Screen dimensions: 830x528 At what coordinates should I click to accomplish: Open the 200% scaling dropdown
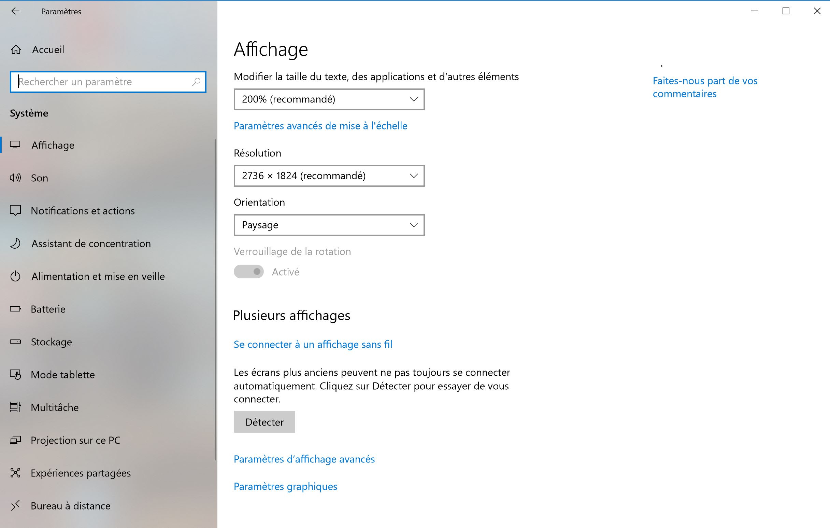(329, 99)
